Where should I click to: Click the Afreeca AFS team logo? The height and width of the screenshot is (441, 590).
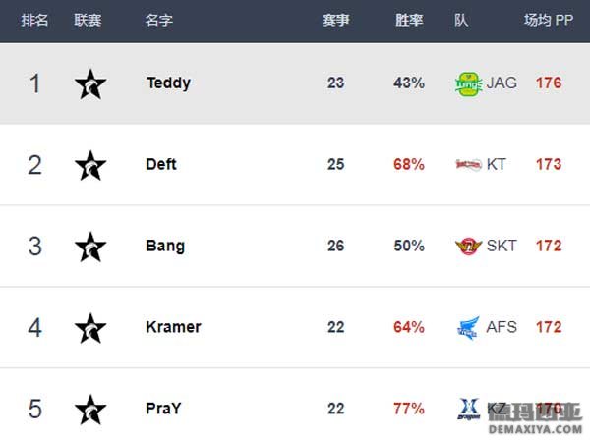coord(468,328)
